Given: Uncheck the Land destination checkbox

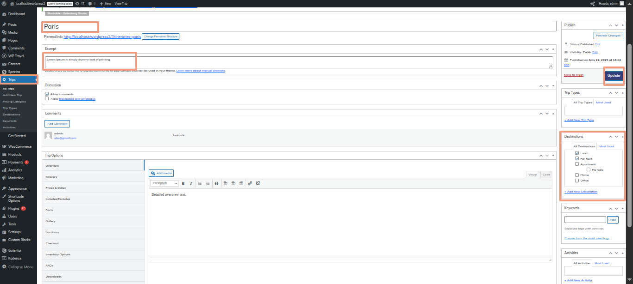Looking at the screenshot, I should [577, 153].
